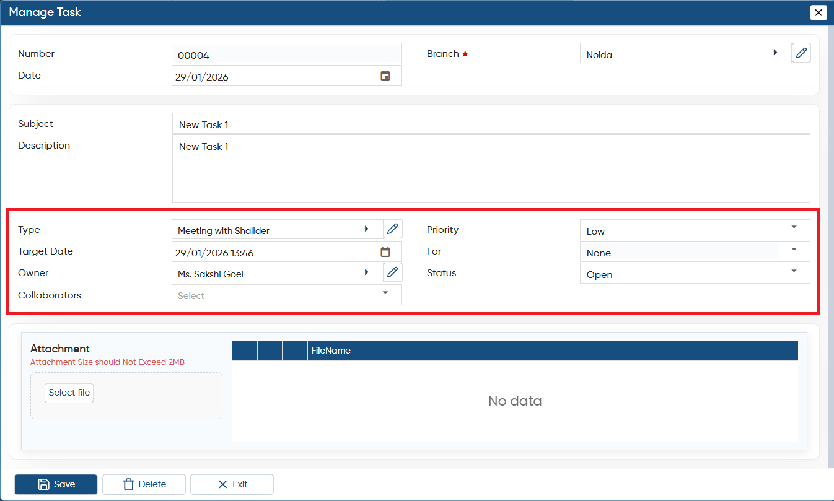This screenshot has height=501, width=834.
Task: Expand the Meeting with Shailder type arrow
Action: click(366, 229)
